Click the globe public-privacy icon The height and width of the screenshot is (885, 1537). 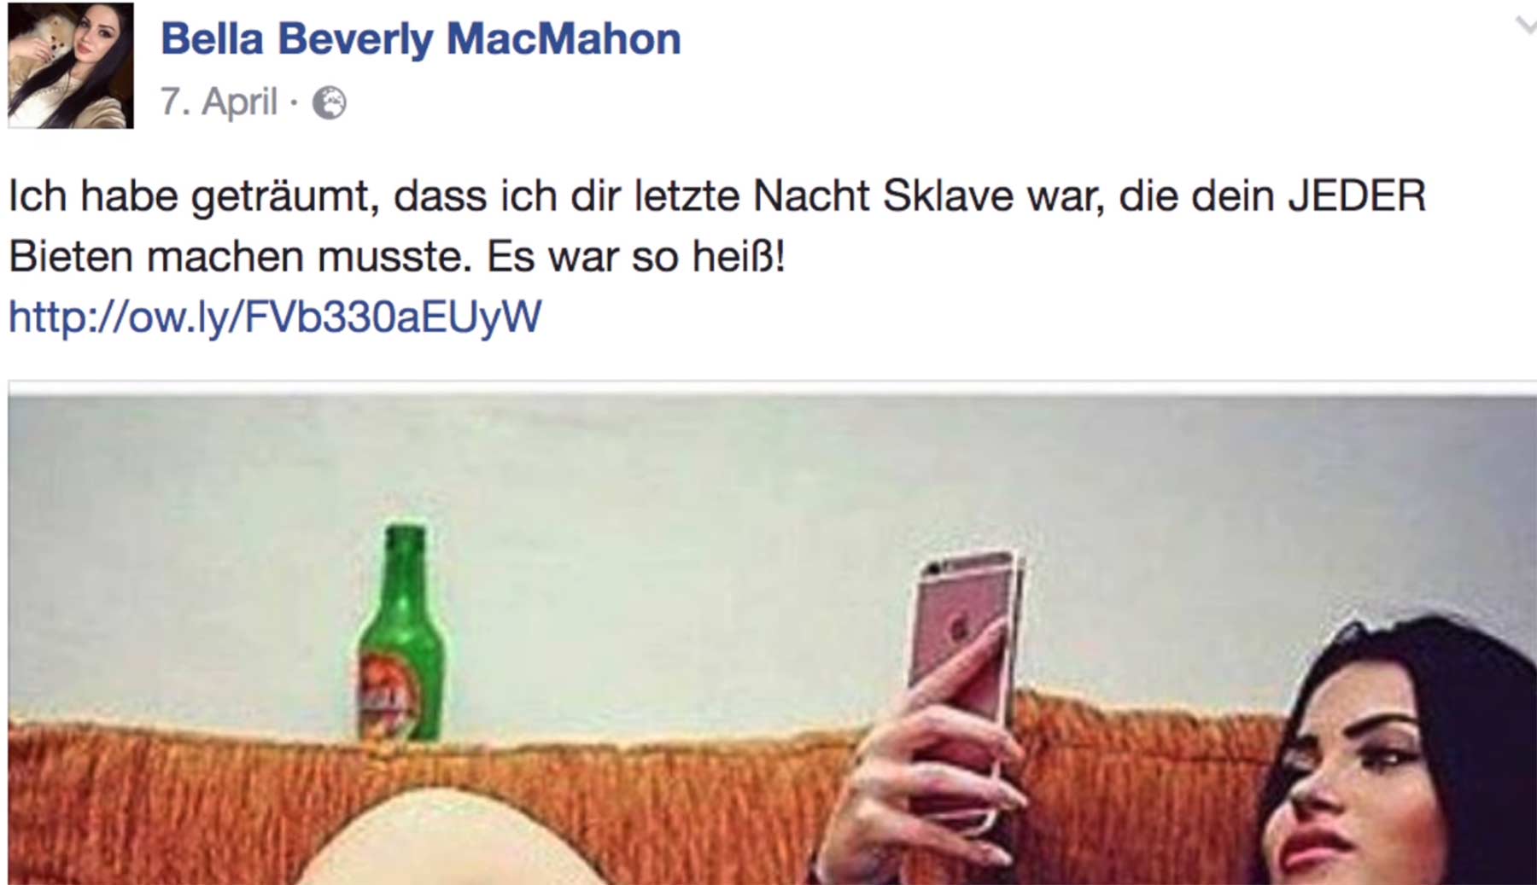(329, 103)
